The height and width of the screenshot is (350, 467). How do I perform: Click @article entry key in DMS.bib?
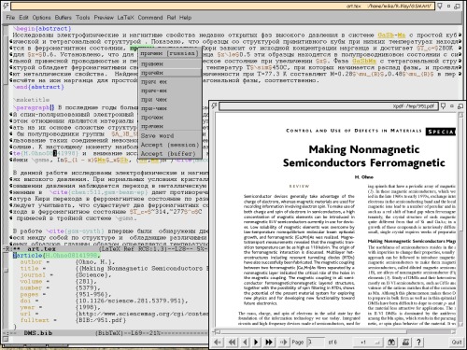(72, 256)
